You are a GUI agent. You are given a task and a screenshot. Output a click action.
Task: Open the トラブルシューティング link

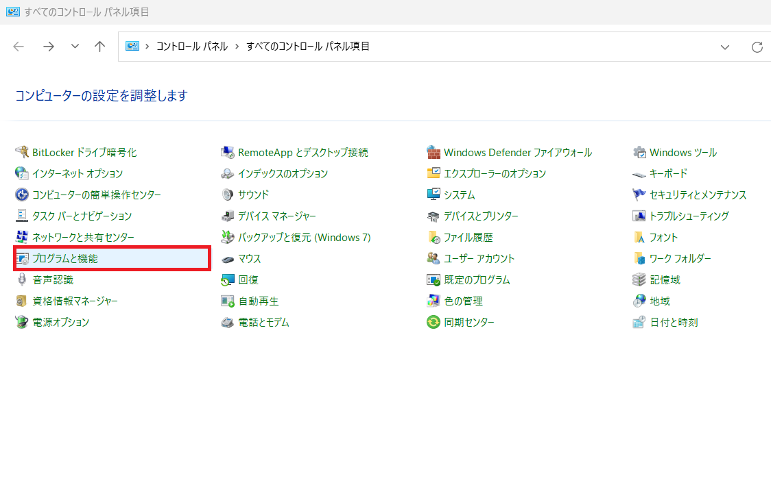pyautogui.click(x=689, y=216)
